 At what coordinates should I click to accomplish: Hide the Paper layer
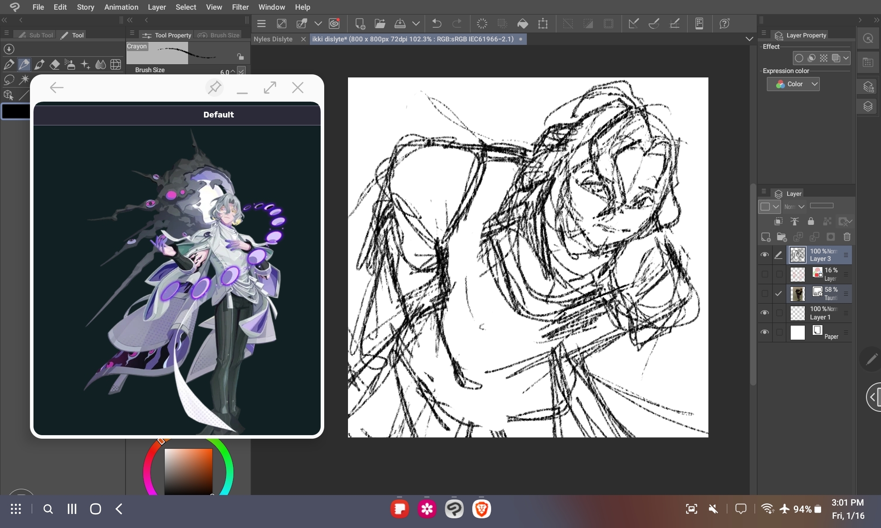coord(765,332)
